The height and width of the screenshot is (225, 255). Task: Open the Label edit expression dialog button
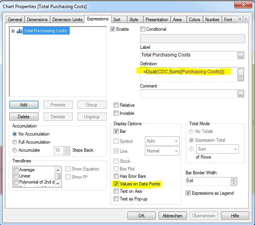coord(241,55)
